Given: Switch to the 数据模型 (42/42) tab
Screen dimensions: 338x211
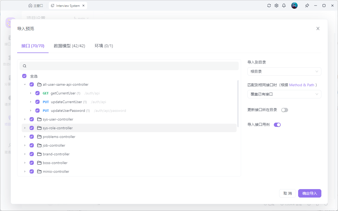Looking at the screenshot, I should (x=69, y=46).
